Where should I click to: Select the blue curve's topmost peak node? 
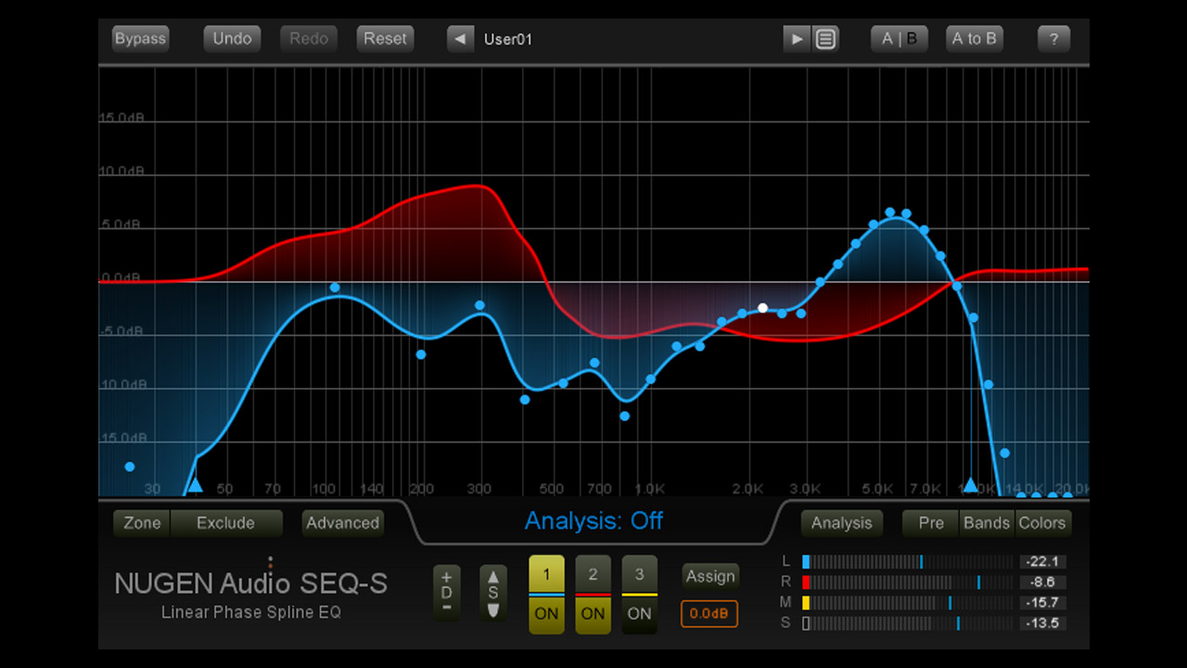point(889,212)
